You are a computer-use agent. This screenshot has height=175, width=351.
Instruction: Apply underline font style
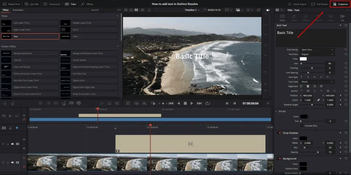coord(301,77)
